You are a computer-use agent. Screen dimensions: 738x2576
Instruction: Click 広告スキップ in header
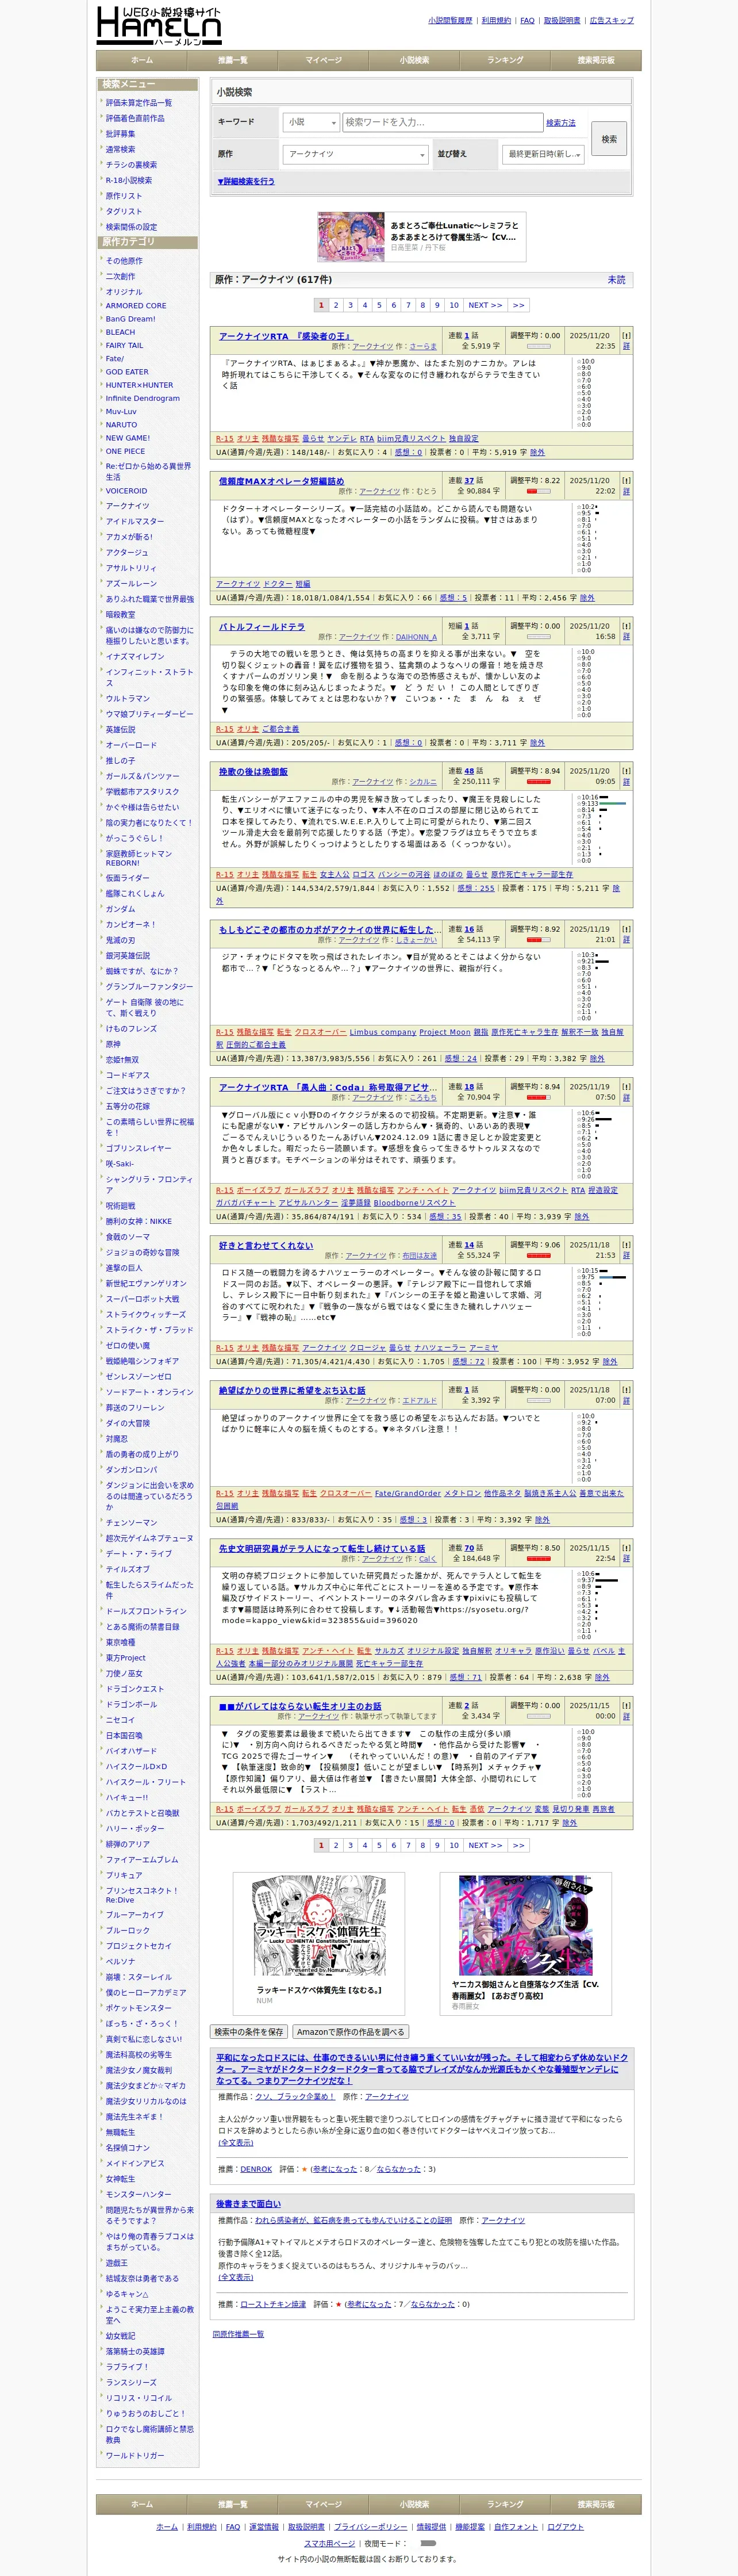point(611,20)
